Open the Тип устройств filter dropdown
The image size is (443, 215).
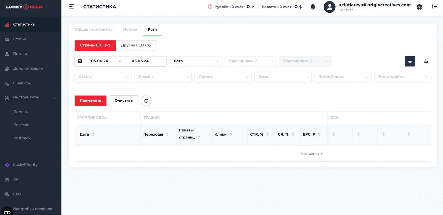coord(403,77)
